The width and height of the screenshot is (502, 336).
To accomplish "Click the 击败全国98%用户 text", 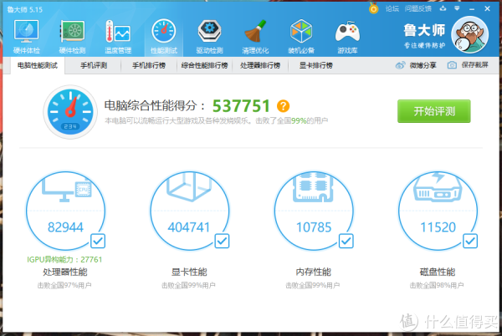I will pos(437,285).
